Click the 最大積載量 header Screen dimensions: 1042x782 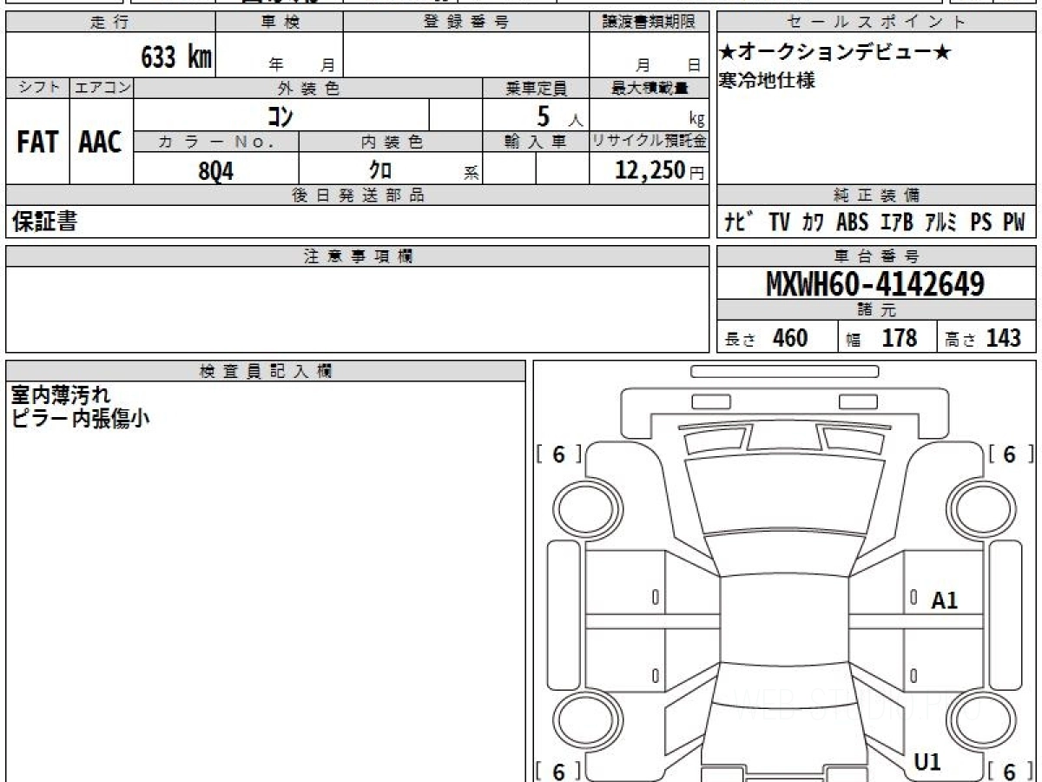click(x=650, y=88)
